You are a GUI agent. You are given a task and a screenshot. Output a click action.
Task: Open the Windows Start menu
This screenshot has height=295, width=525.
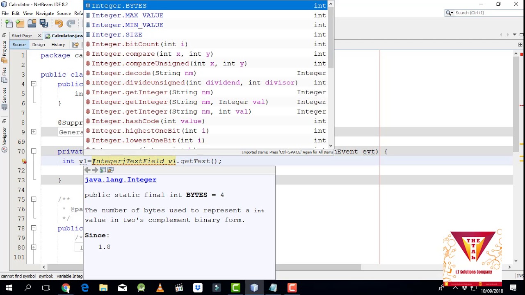pos(9,288)
